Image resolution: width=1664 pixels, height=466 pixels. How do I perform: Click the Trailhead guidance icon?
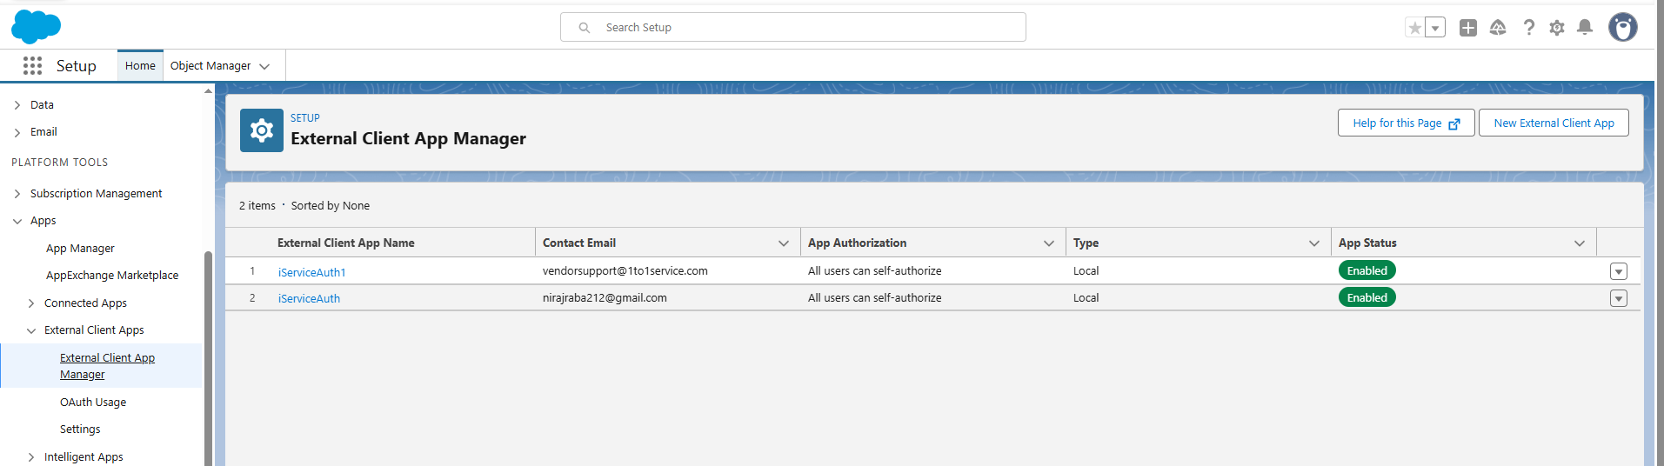(x=1498, y=28)
